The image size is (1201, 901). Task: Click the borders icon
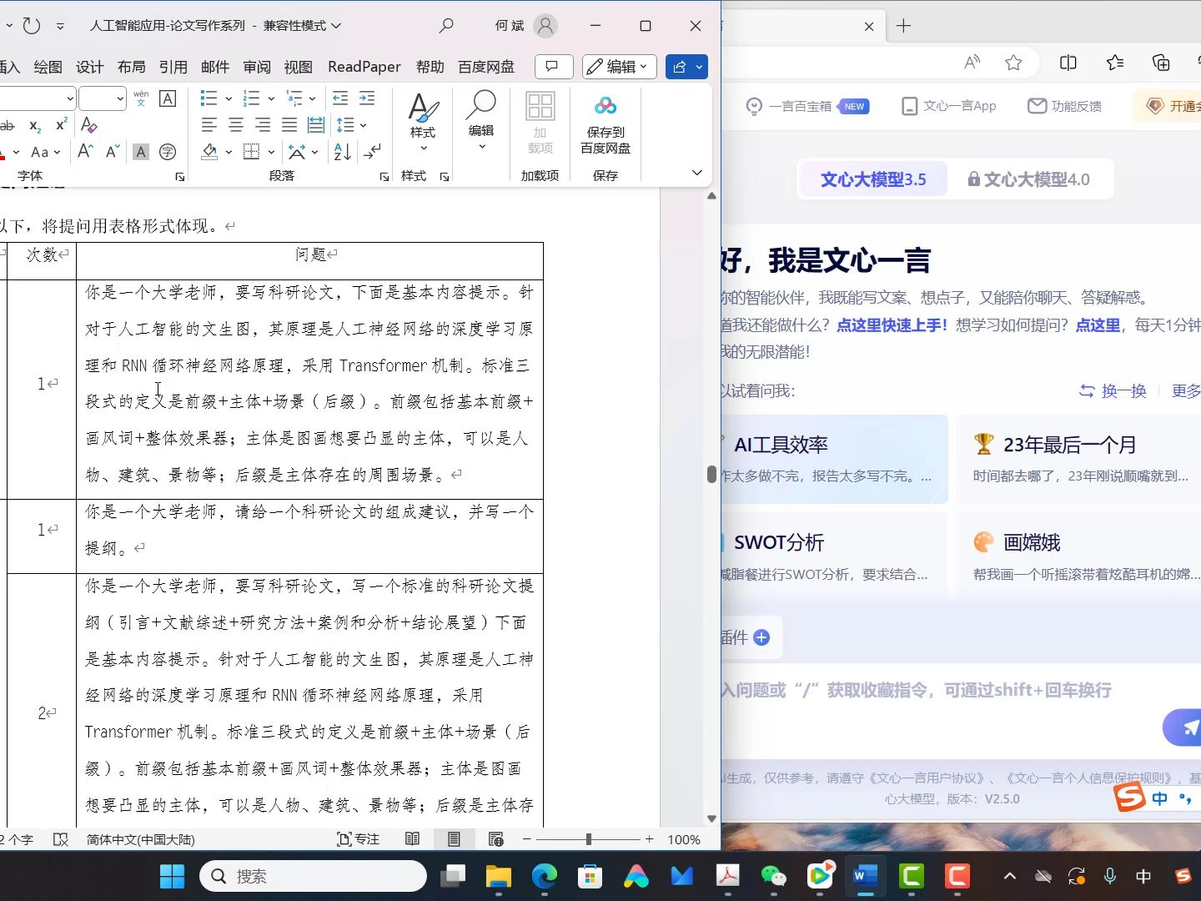[252, 152]
